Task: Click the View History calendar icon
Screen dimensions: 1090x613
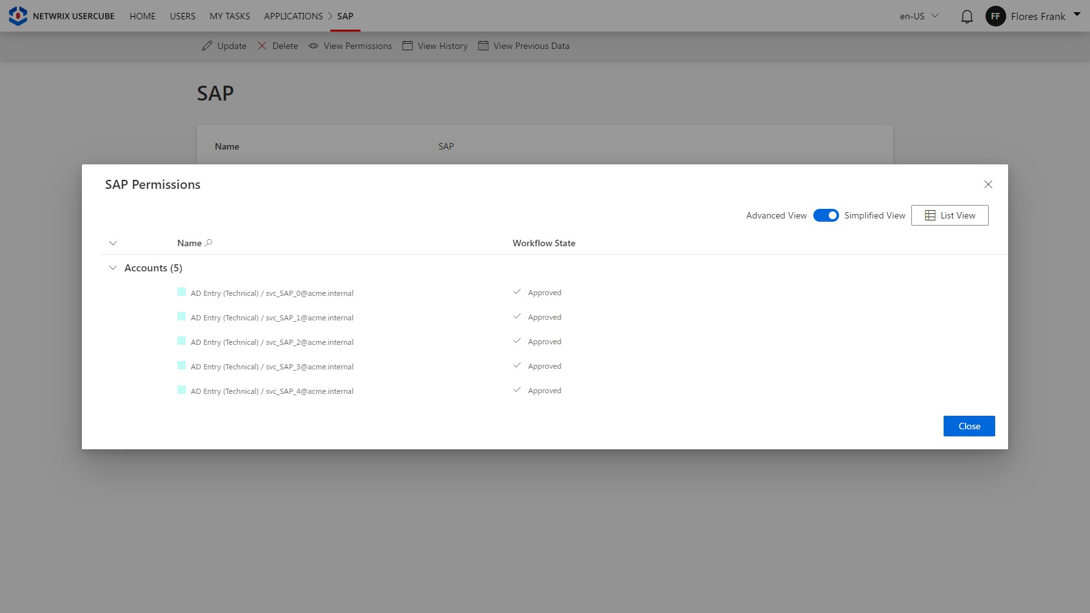Action: [407, 46]
